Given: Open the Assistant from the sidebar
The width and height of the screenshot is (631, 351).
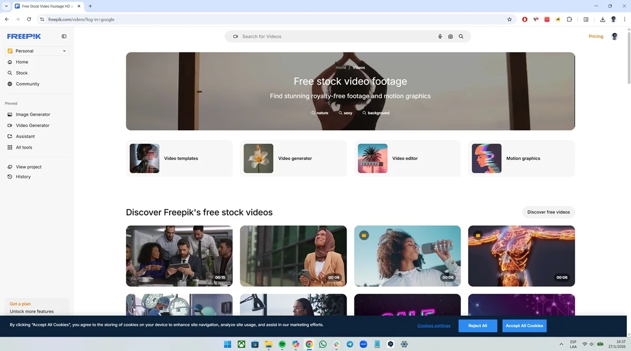Looking at the screenshot, I should tap(25, 136).
